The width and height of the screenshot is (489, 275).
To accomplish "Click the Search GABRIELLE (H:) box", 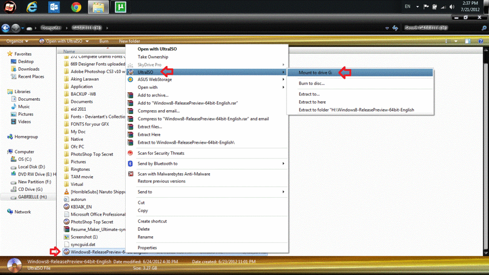I will (x=441, y=28).
